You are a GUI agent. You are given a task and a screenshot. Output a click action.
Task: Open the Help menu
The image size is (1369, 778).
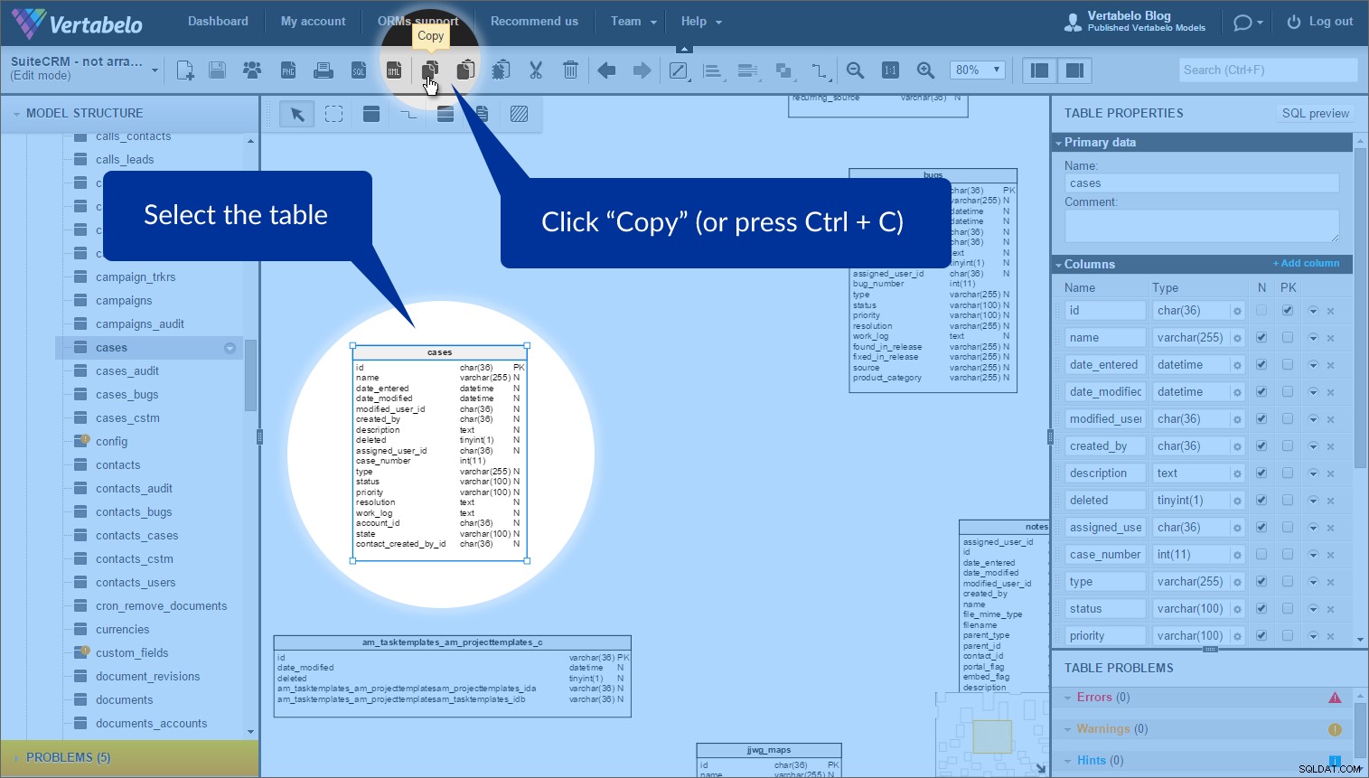point(701,22)
